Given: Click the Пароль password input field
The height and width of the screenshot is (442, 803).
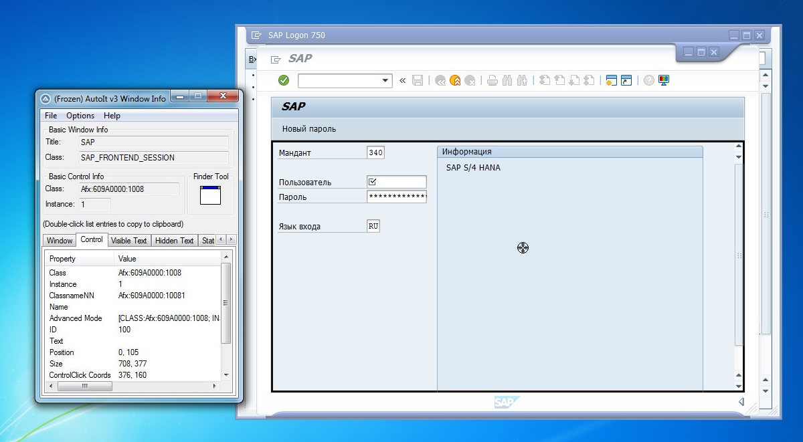Looking at the screenshot, I should click(397, 197).
